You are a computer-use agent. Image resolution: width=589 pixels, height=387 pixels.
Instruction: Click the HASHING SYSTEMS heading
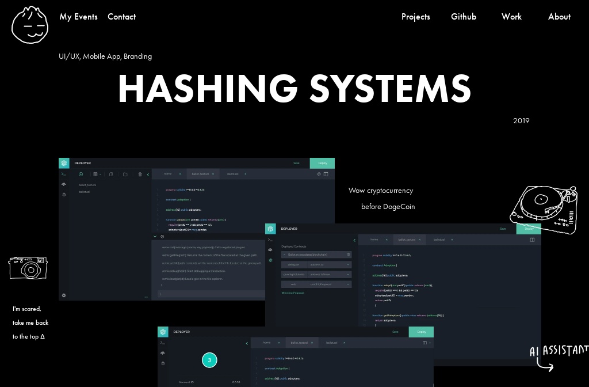click(x=294, y=88)
